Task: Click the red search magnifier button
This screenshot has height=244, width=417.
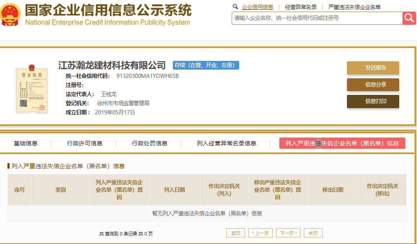Action: [x=409, y=18]
